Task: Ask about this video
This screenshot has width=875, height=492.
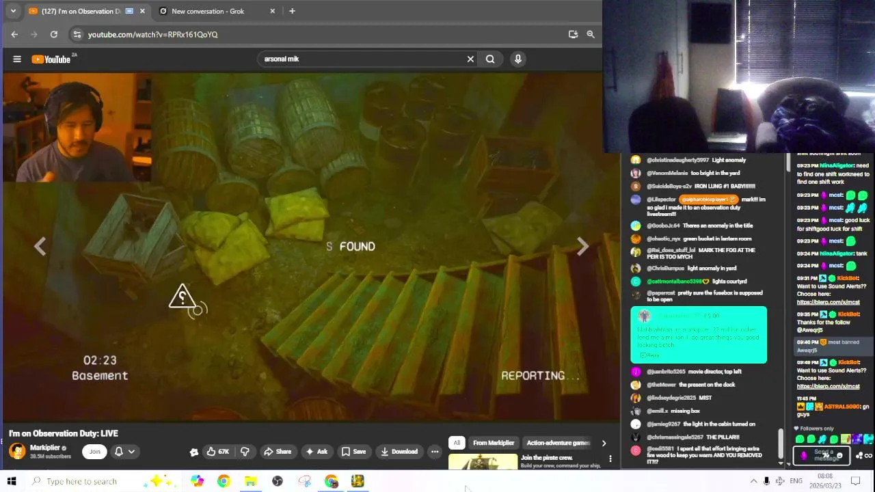Action: click(317, 451)
